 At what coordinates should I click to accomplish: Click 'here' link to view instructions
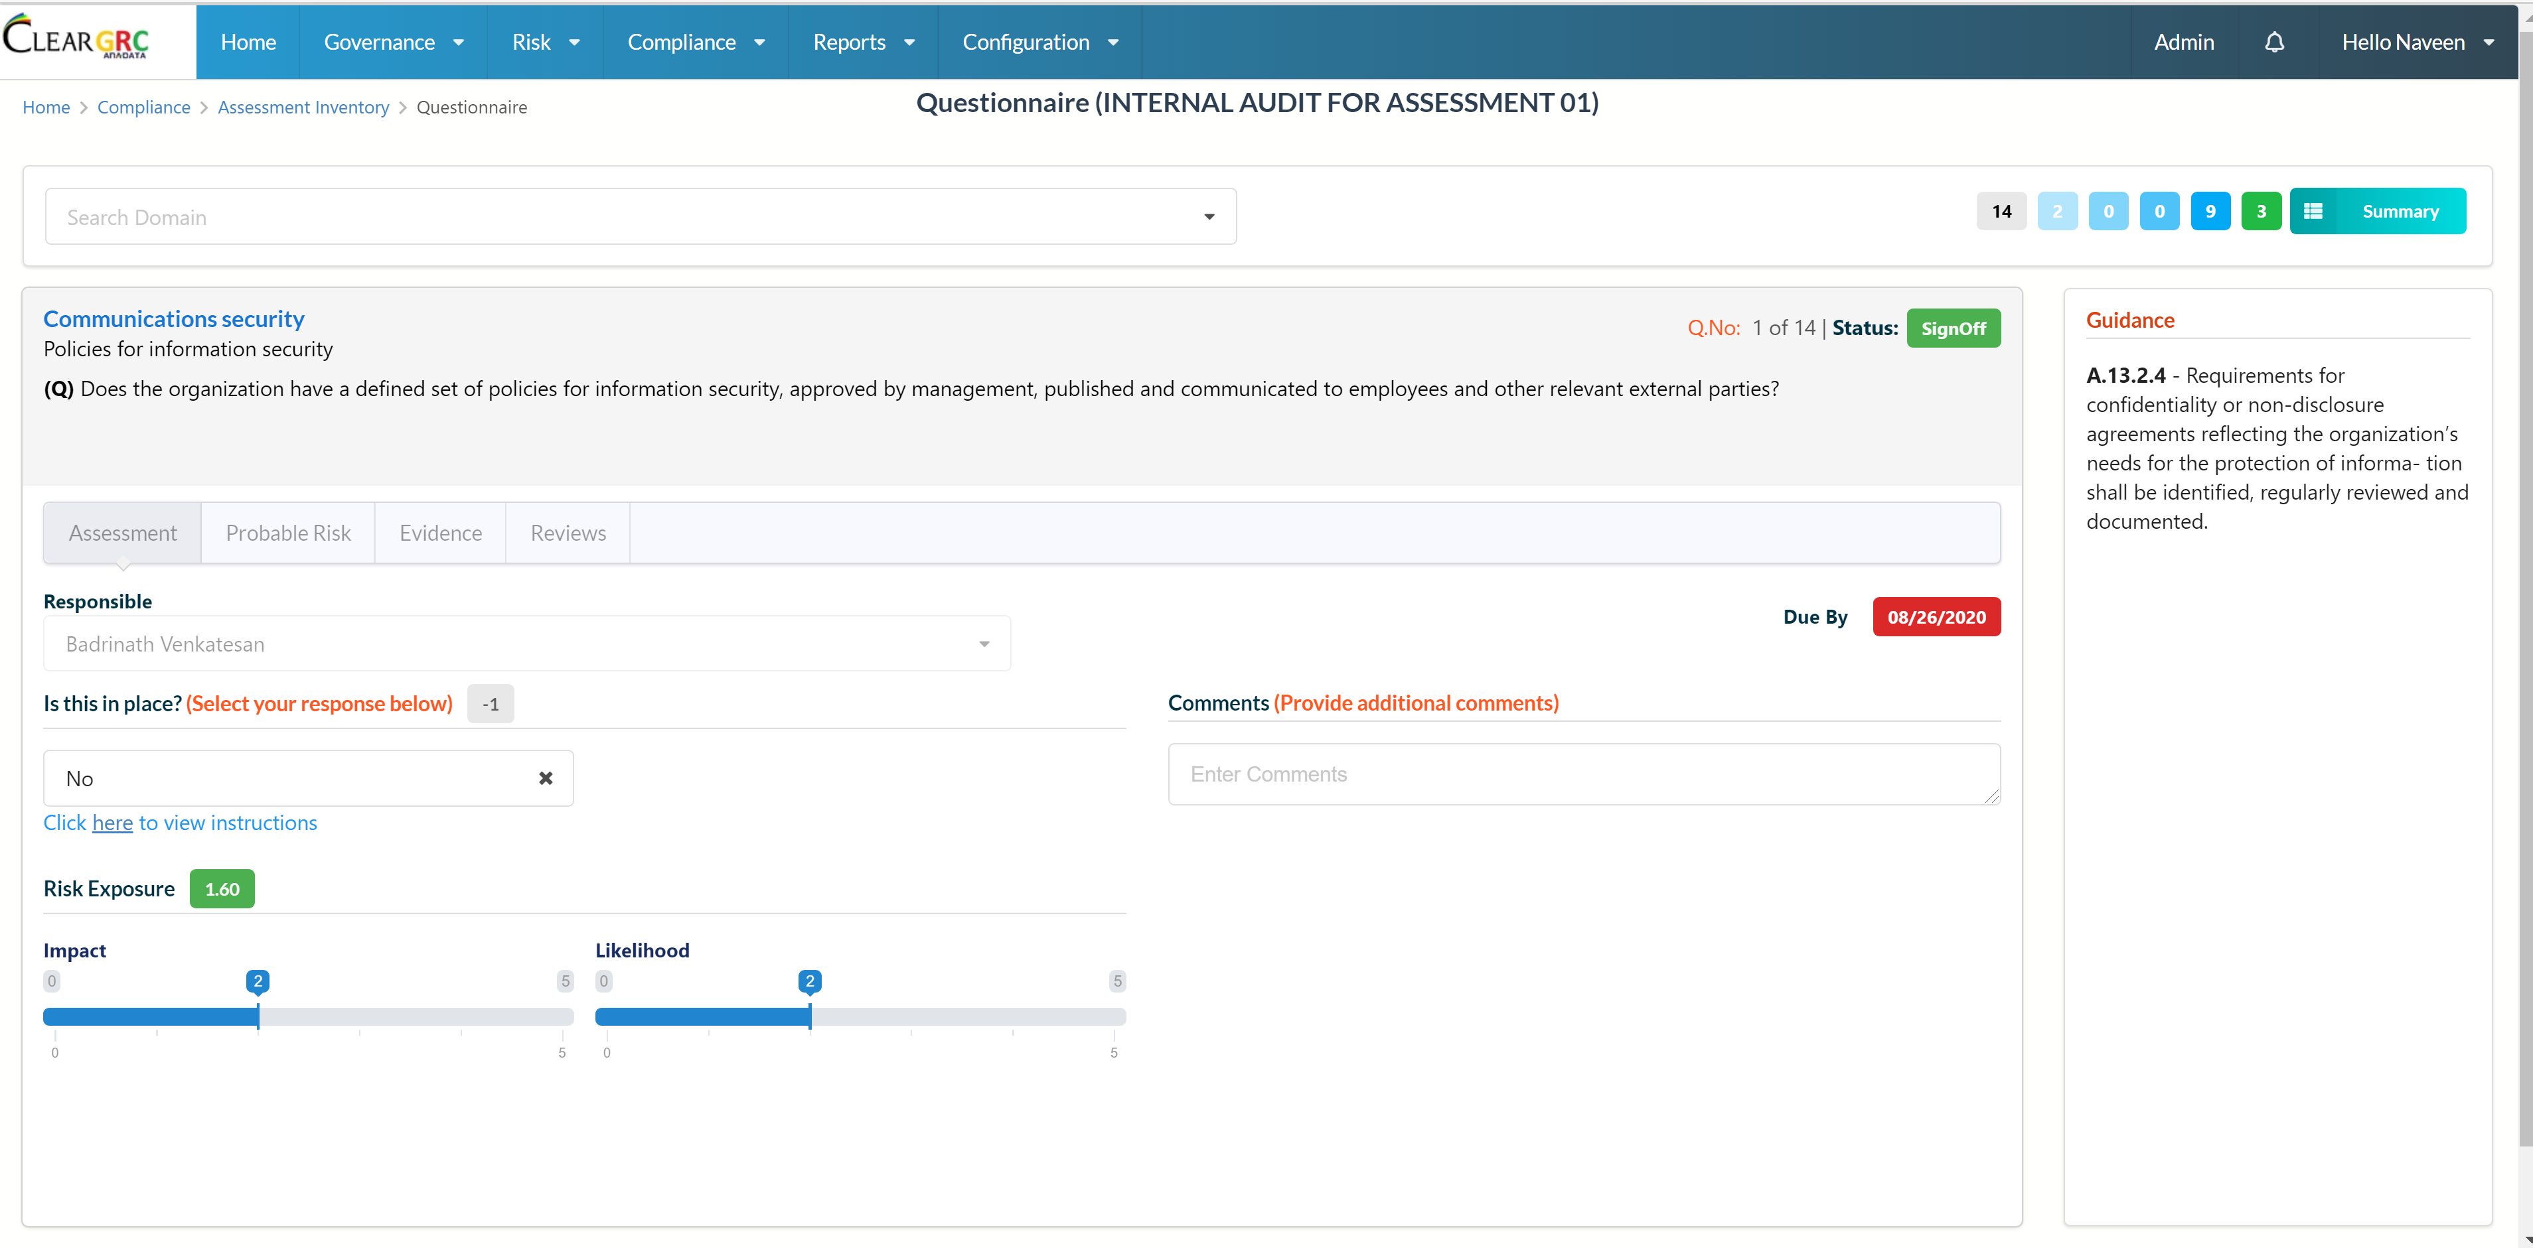pos(112,823)
